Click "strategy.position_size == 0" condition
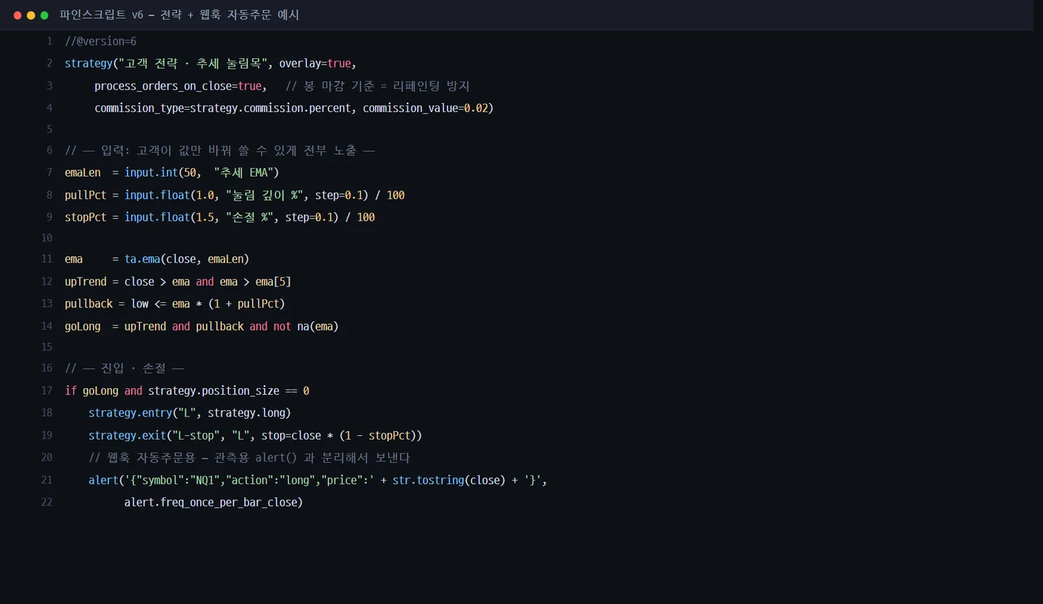Screen dimensions: 1043x604 pos(229,390)
